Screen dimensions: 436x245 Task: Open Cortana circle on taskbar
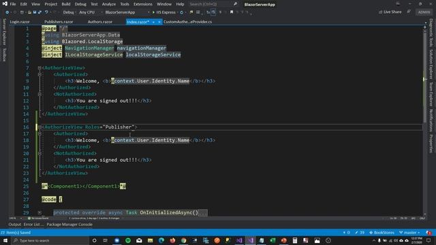(x=94, y=240)
